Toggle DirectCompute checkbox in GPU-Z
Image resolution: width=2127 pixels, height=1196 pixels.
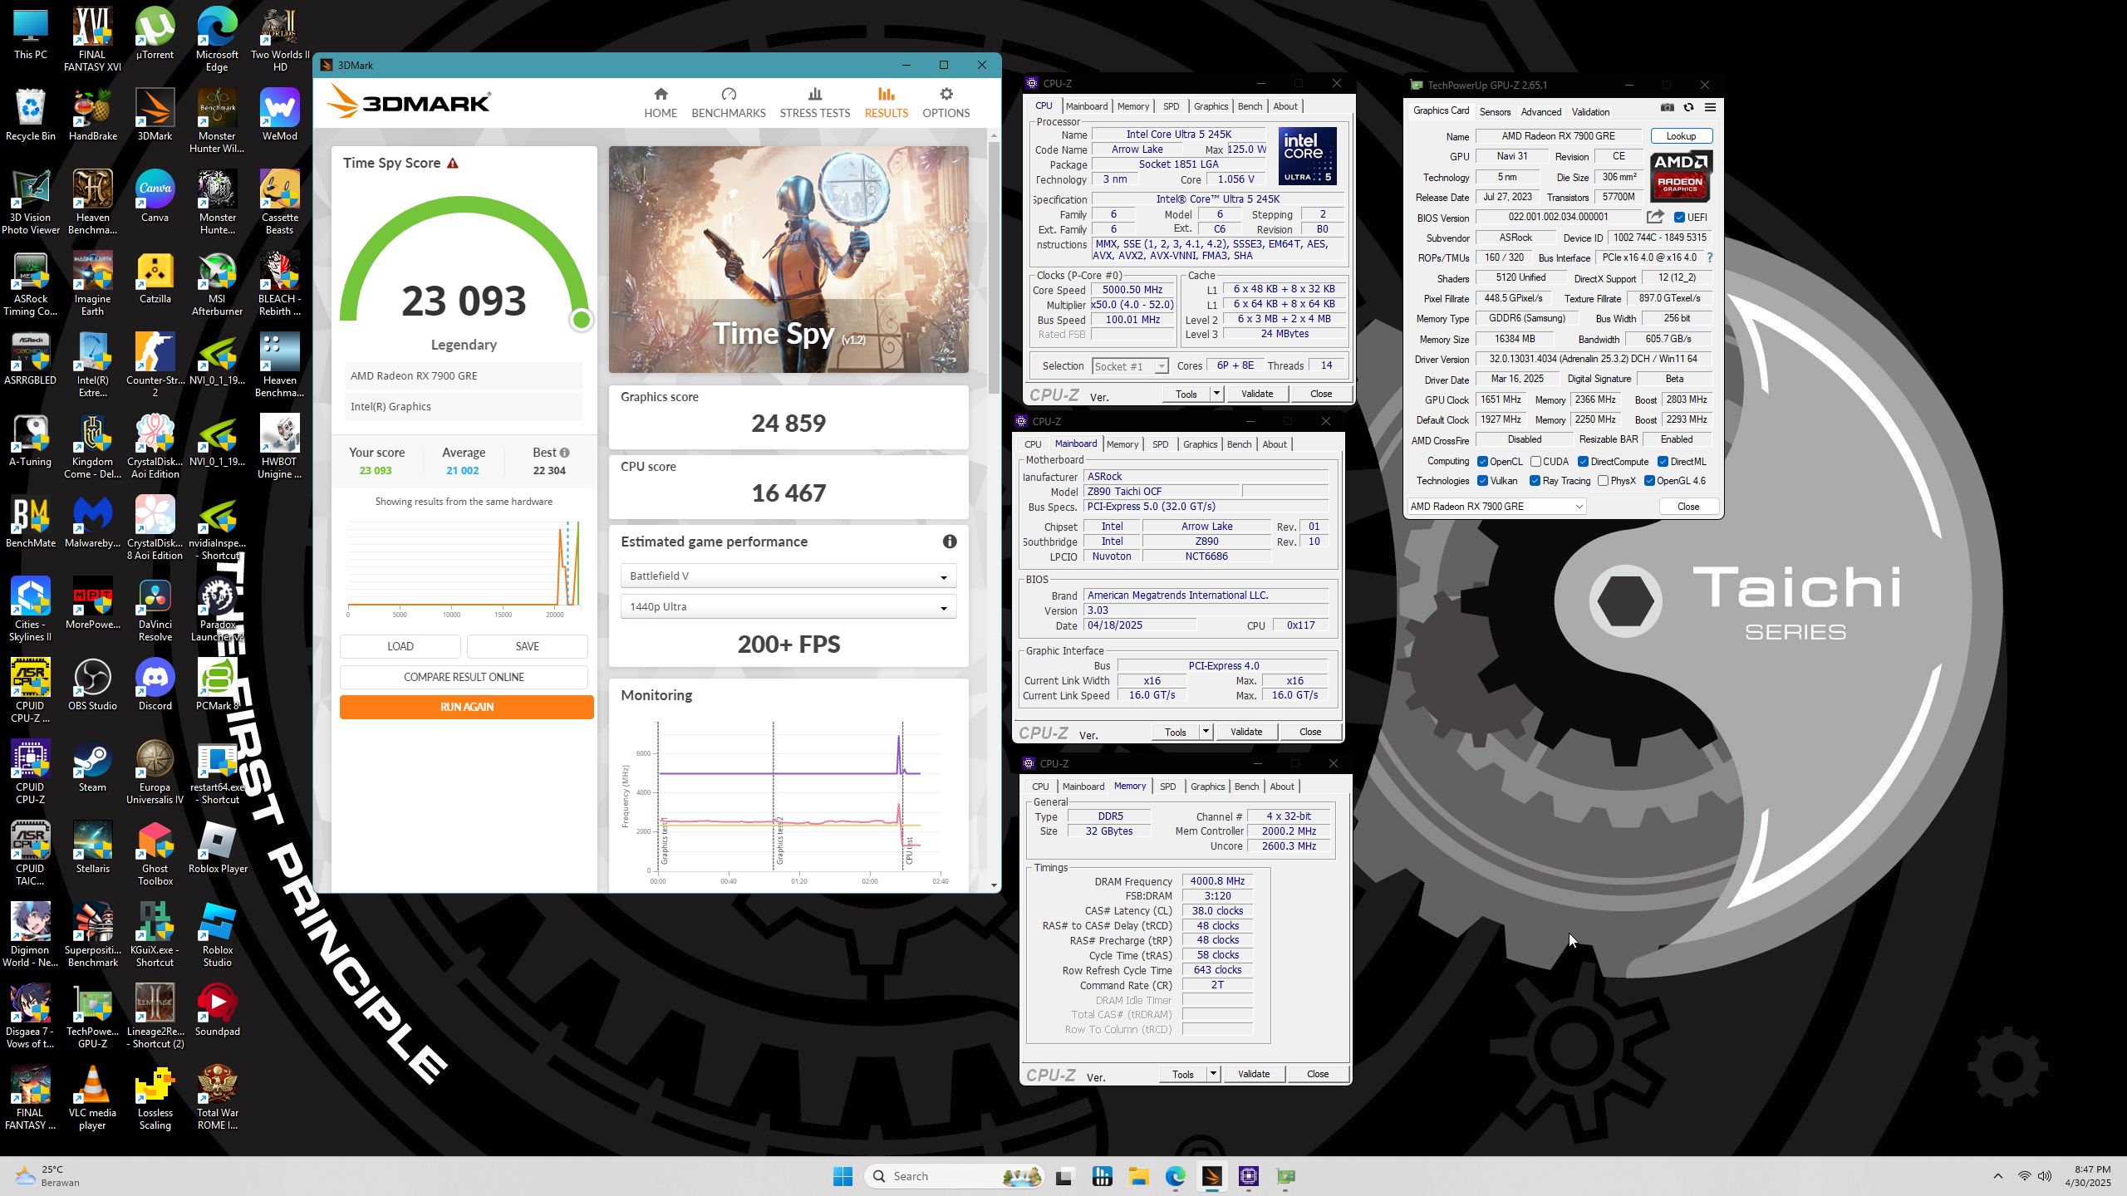1583,462
